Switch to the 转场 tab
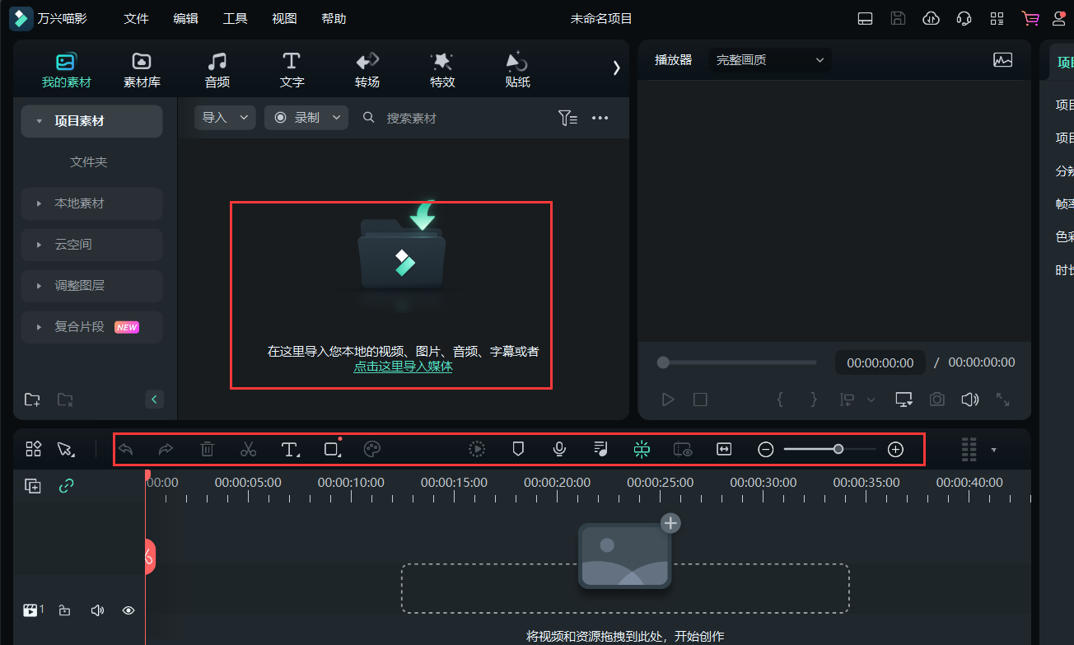Screen dimensions: 1074x645 click(x=367, y=69)
